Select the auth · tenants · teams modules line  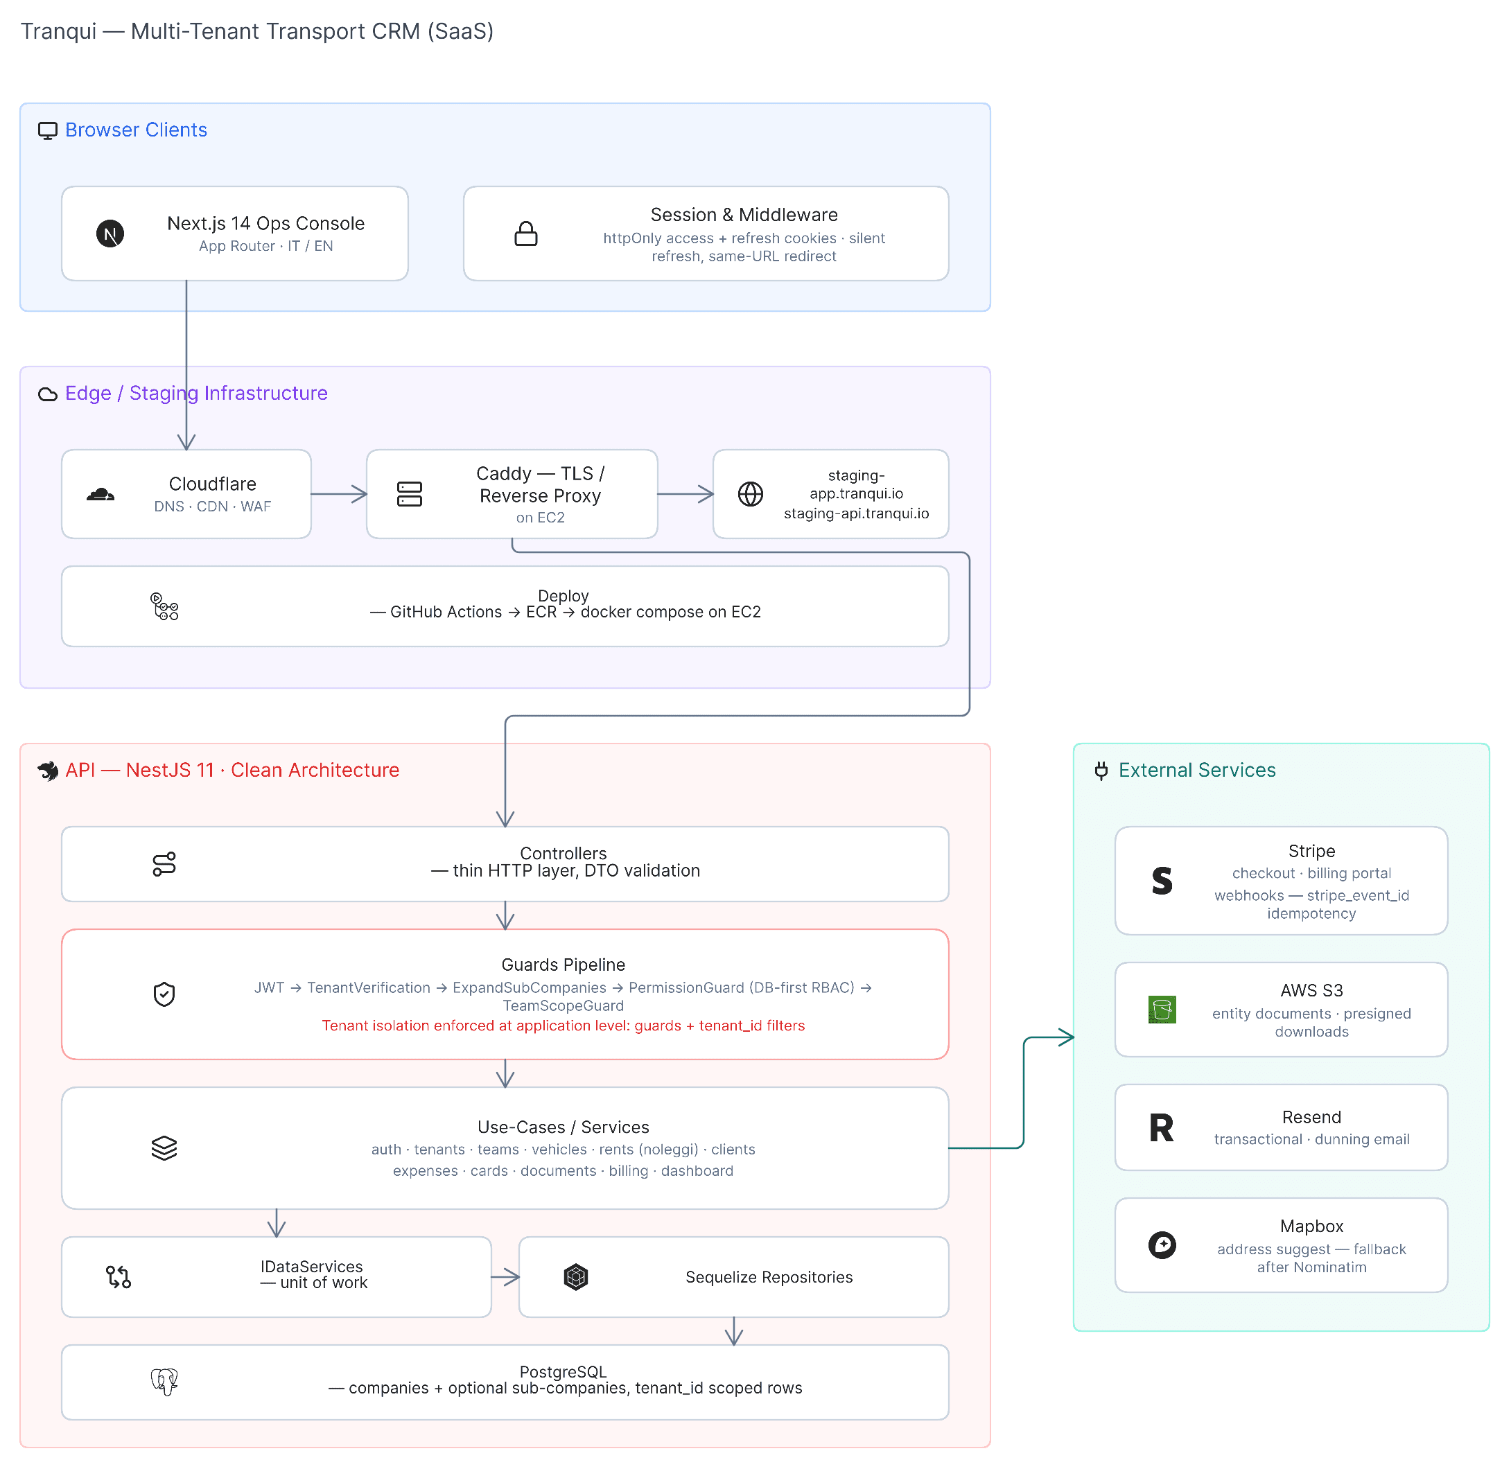(564, 1150)
